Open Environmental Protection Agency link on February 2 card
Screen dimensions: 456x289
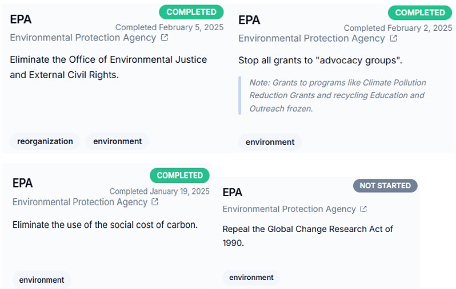(311, 38)
